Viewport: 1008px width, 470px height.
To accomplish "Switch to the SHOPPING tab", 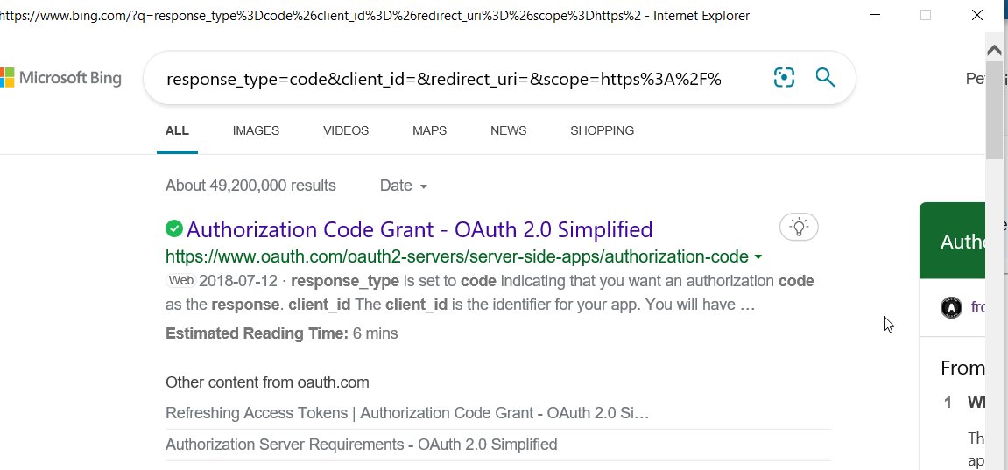I will tap(603, 131).
